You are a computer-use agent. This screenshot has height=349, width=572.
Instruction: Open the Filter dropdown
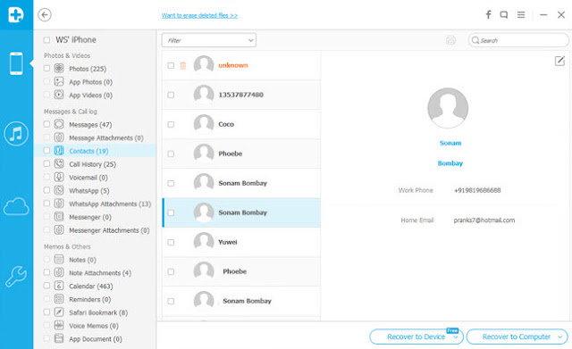tap(209, 40)
